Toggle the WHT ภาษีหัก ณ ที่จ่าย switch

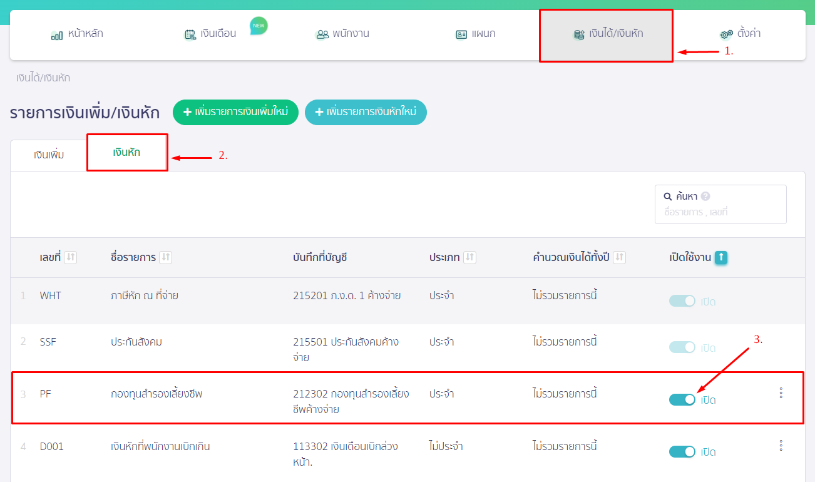pyautogui.click(x=682, y=301)
